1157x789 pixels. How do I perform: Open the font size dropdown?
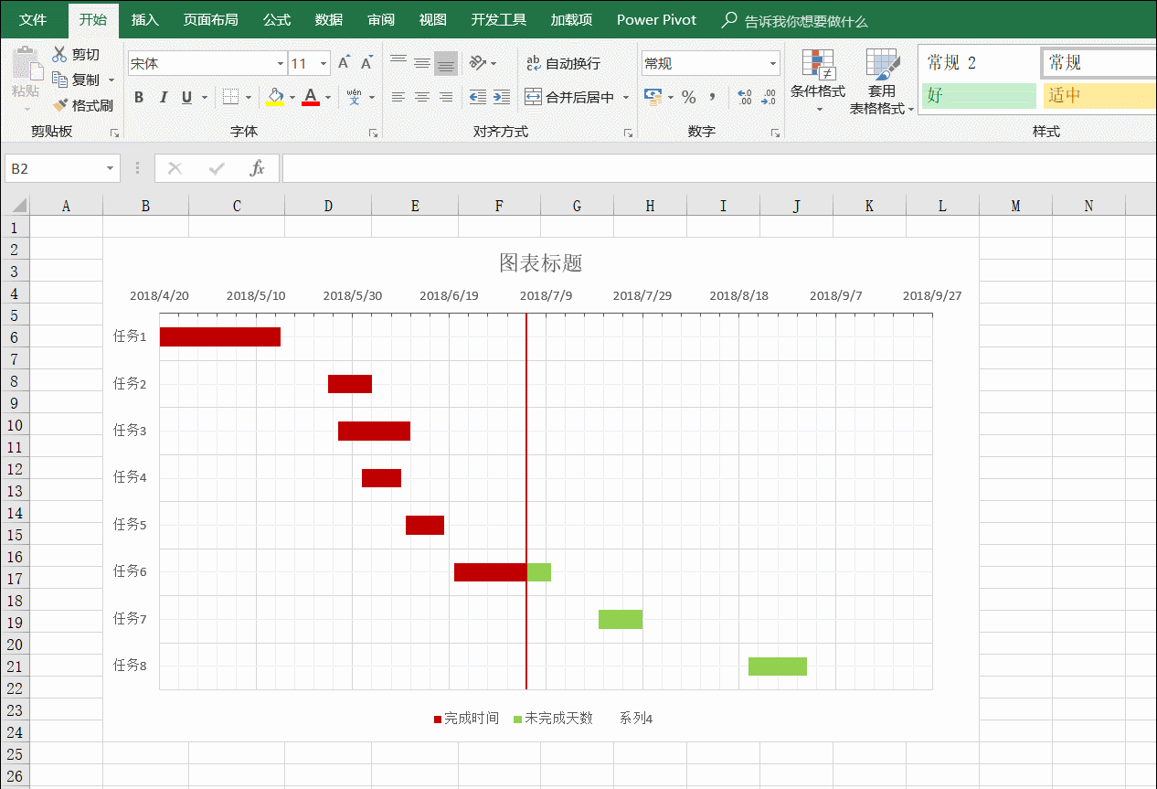pos(324,63)
